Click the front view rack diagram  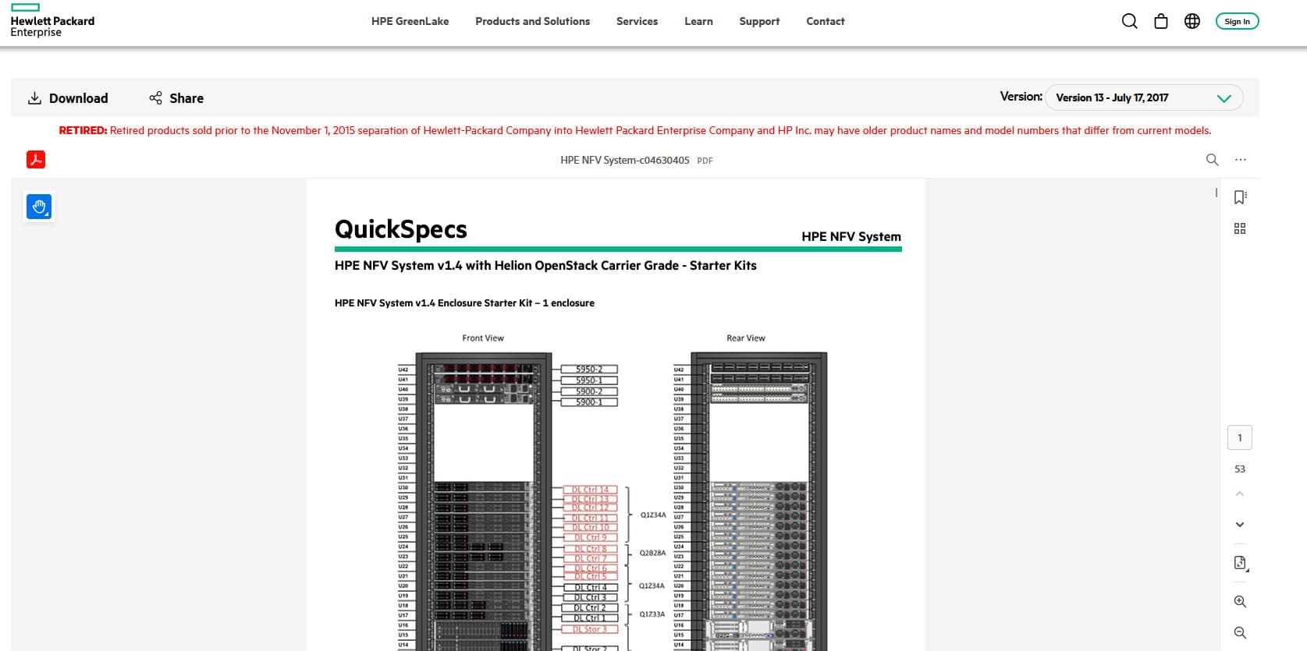[484, 501]
